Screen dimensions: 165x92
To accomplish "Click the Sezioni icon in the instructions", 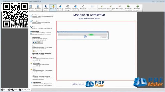I will (x=31, y=57).
